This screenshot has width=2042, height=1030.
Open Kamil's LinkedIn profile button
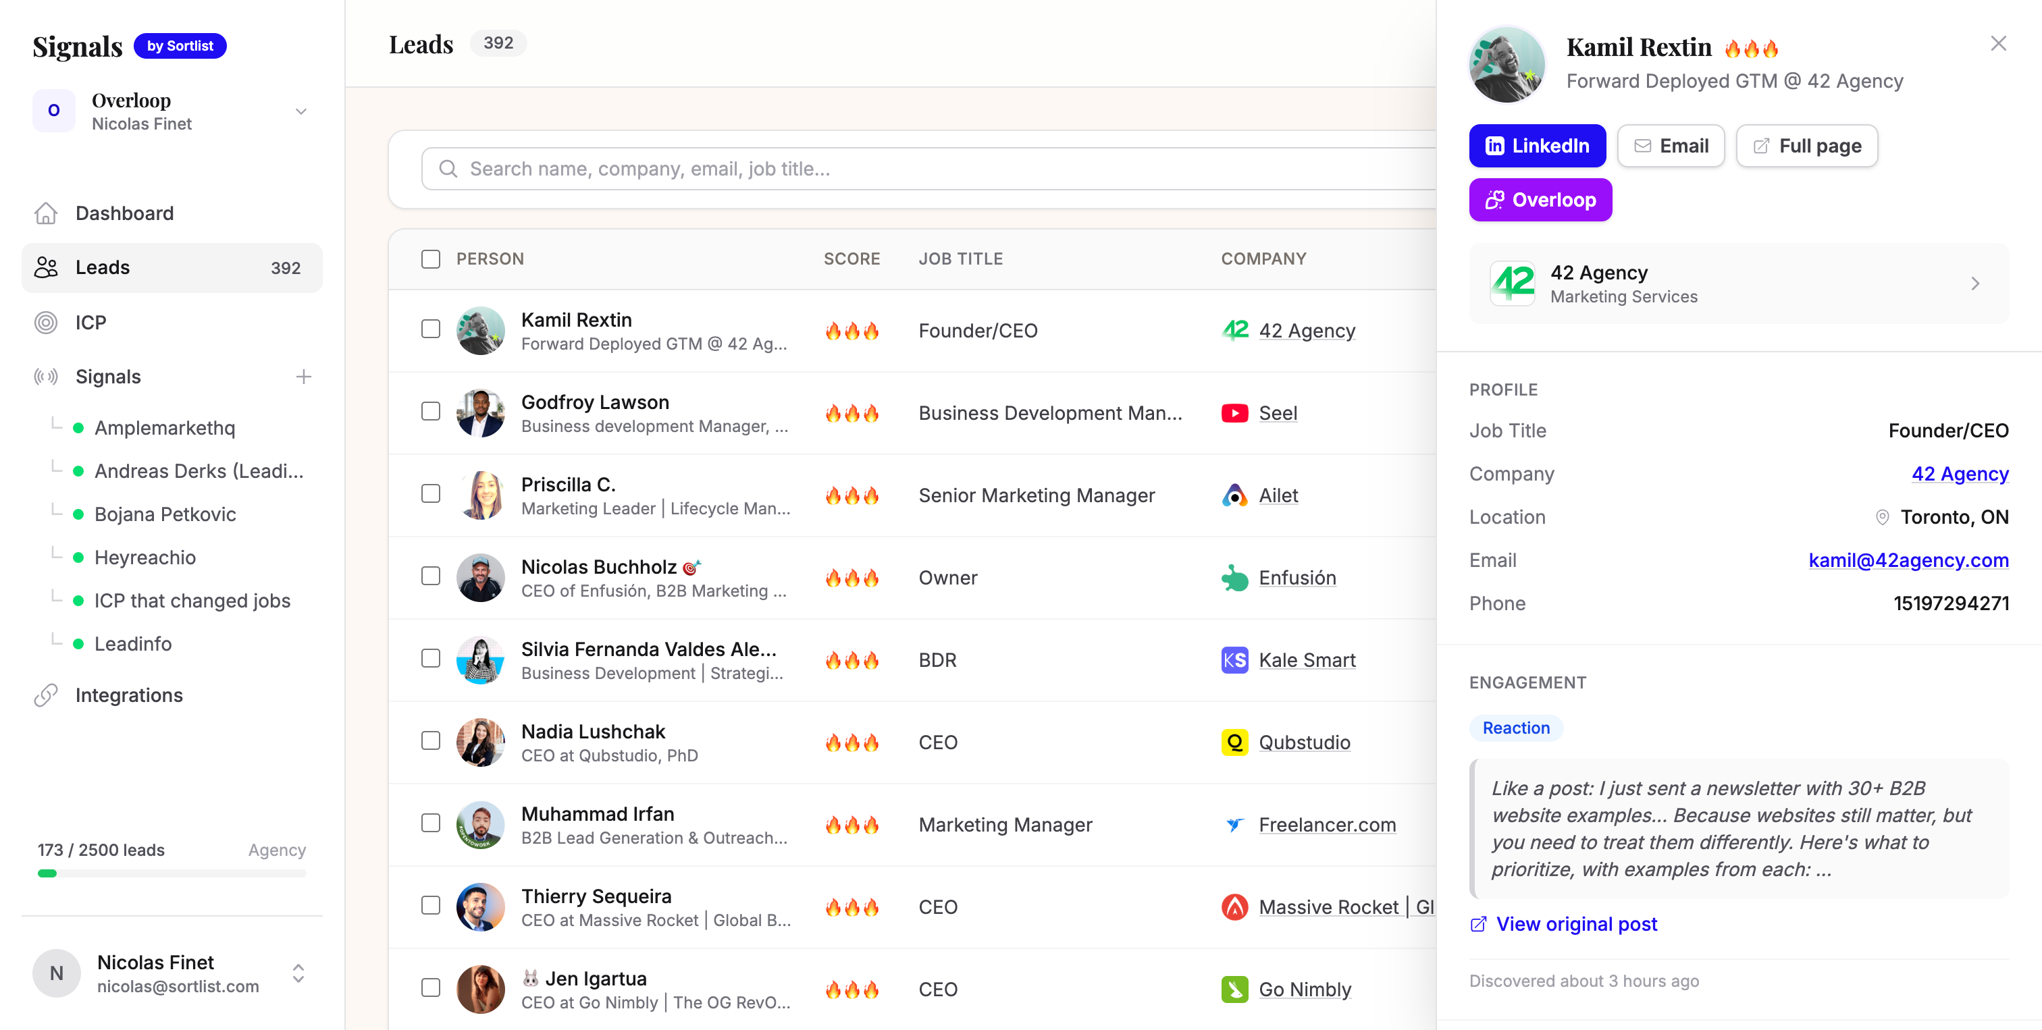[x=1537, y=146]
